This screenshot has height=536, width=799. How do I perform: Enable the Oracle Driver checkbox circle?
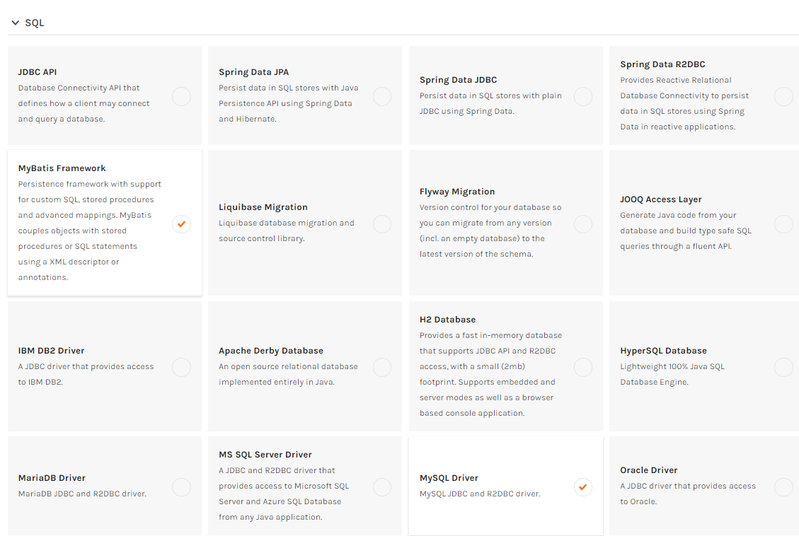(x=783, y=487)
